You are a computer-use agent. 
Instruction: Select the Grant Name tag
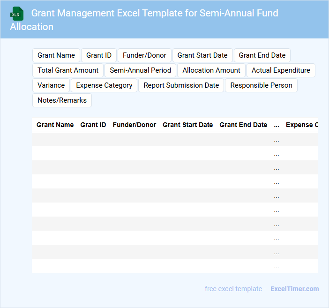pos(56,55)
